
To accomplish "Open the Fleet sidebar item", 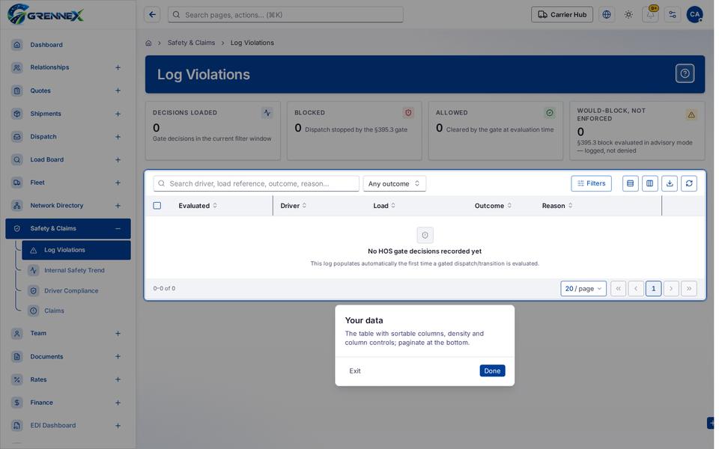I will (68, 183).
